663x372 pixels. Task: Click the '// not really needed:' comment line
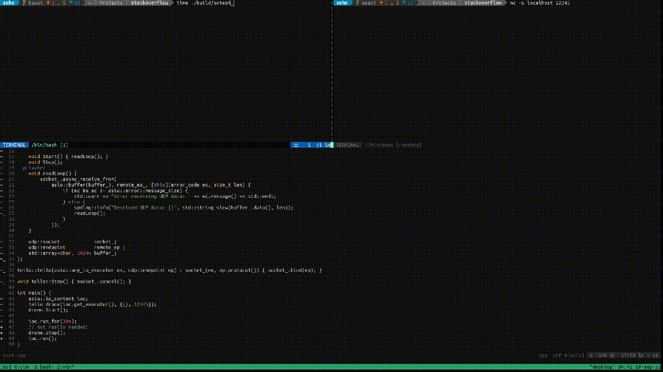click(59, 327)
